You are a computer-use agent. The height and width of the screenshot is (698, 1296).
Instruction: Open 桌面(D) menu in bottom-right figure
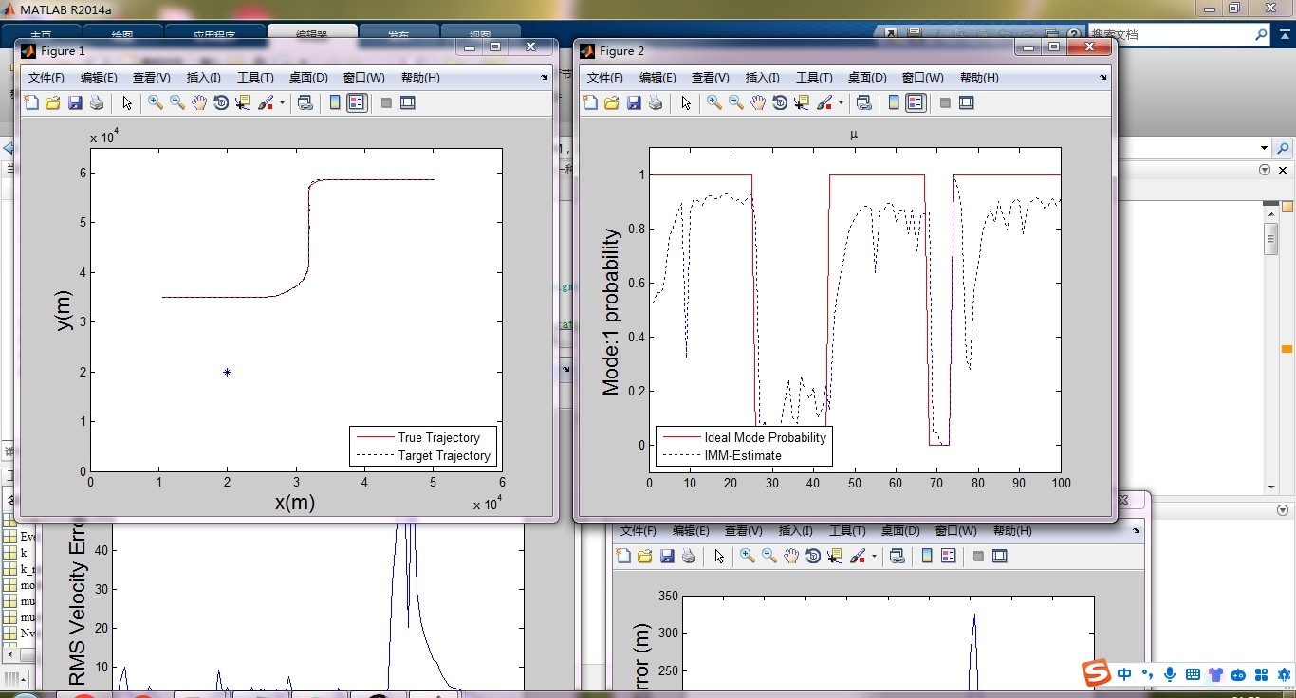pyautogui.click(x=900, y=531)
